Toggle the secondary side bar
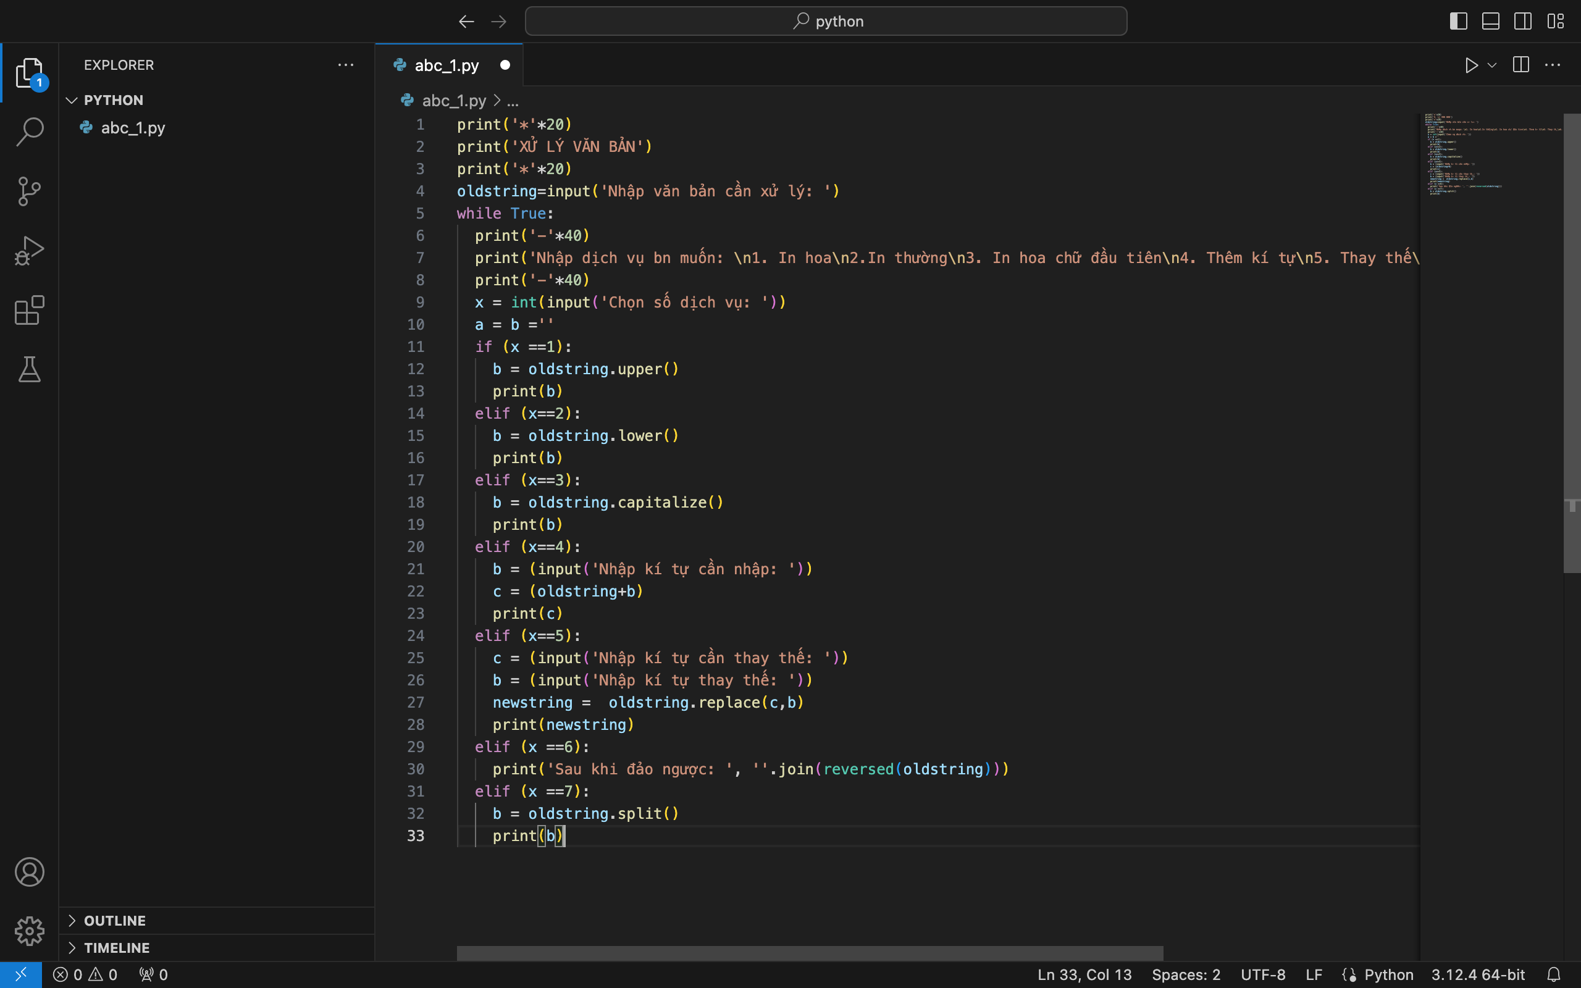Screen dimensions: 1581x988 pyautogui.click(x=1523, y=22)
